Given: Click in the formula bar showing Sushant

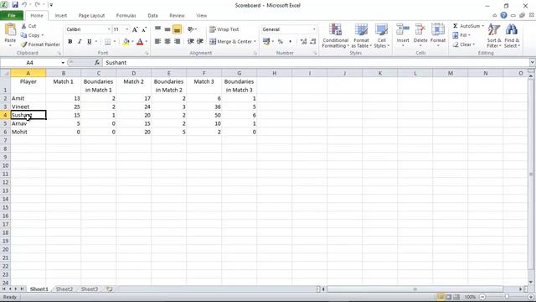Looking at the screenshot, I should 317,63.
